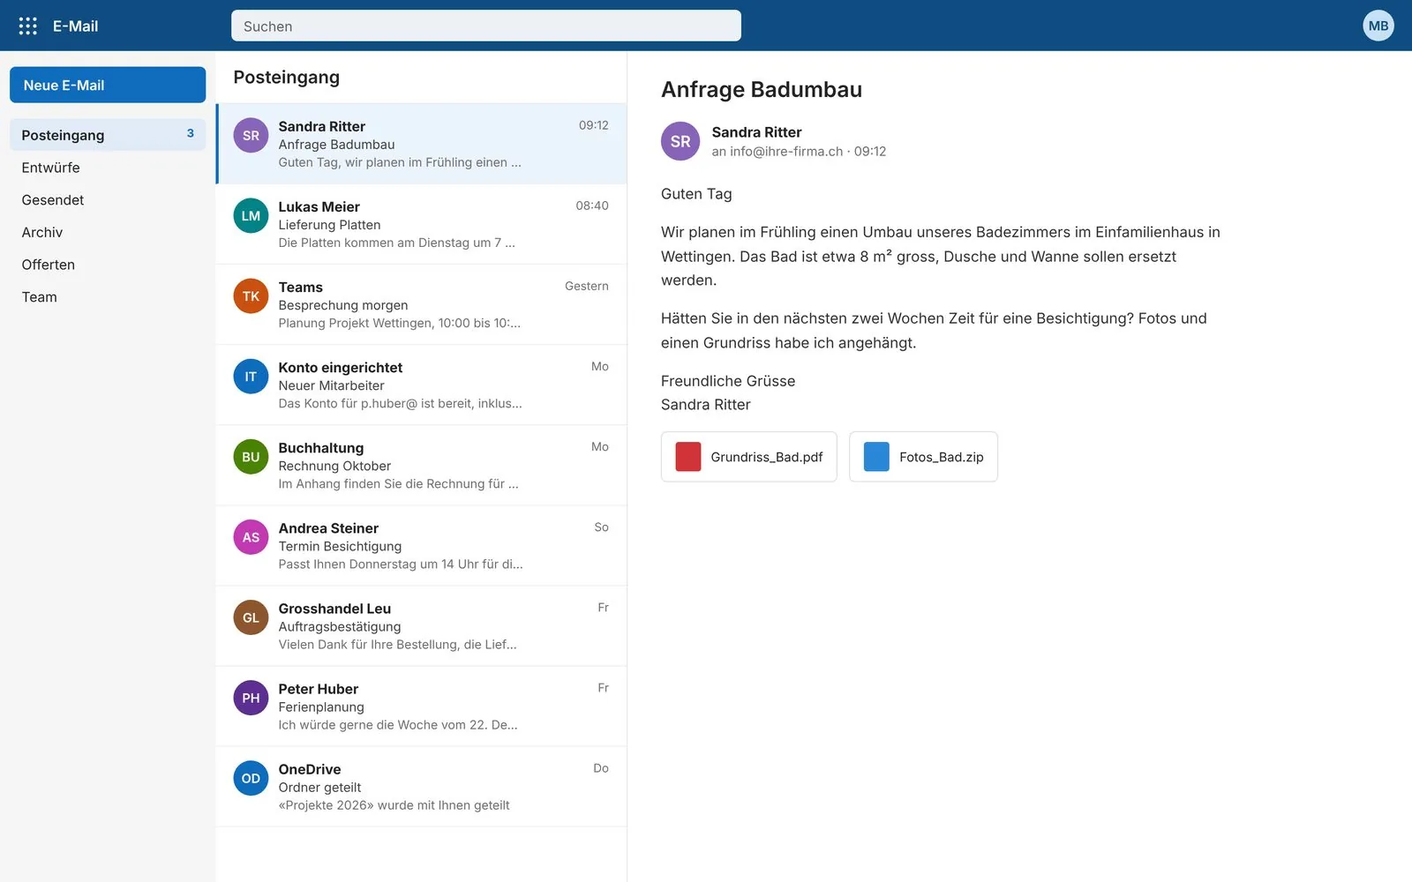
Task: Open the app launcher grid icon
Action: [27, 26]
